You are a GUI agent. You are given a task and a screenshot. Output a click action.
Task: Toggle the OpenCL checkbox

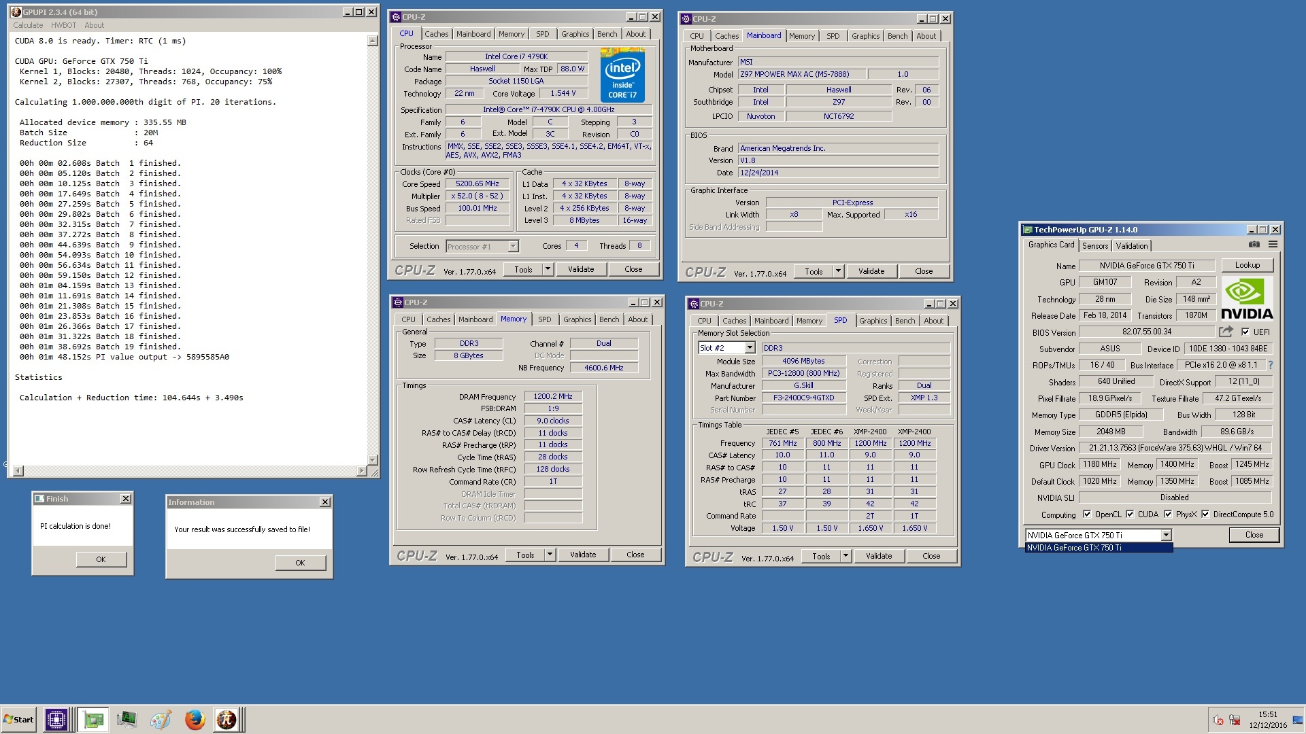click(x=1086, y=514)
